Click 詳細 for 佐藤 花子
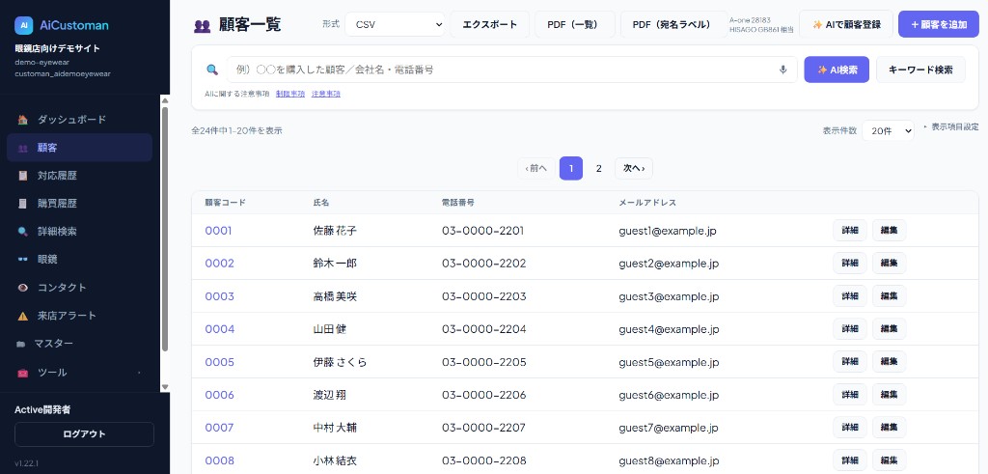Viewport: 988px width, 474px height. tap(850, 231)
